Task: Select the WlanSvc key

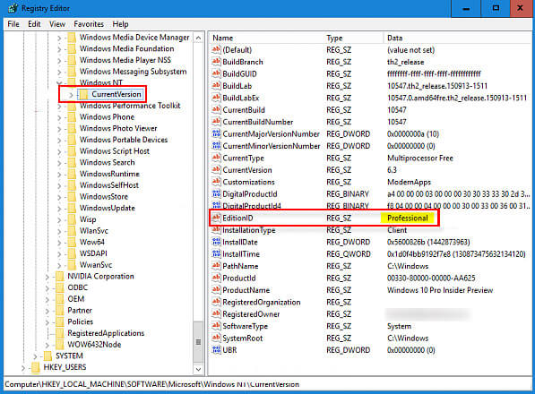Action: pyautogui.click(x=94, y=231)
